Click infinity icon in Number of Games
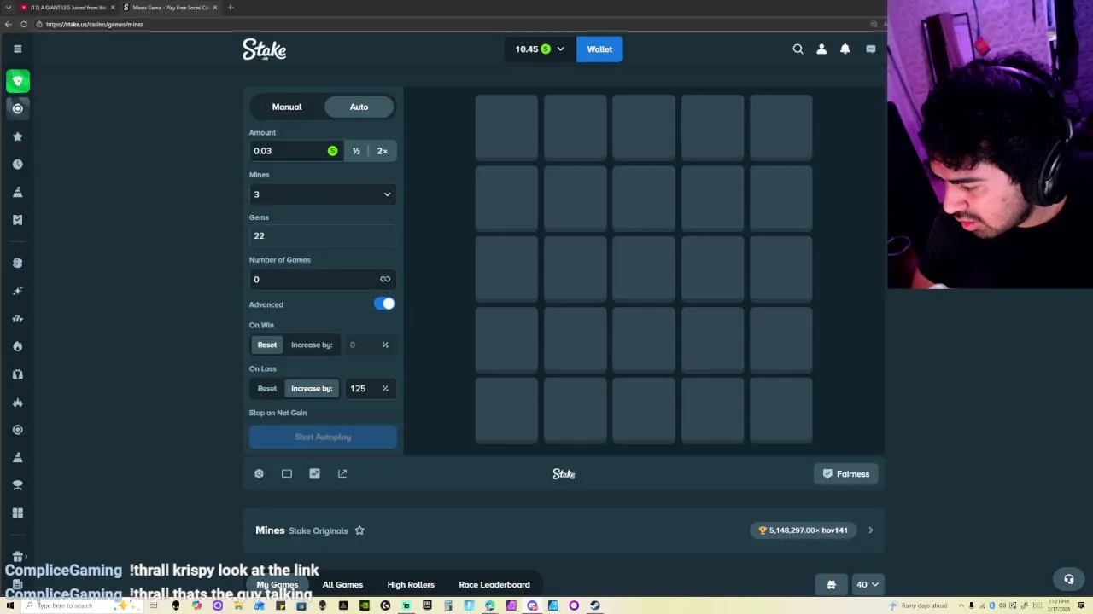 click(x=385, y=279)
